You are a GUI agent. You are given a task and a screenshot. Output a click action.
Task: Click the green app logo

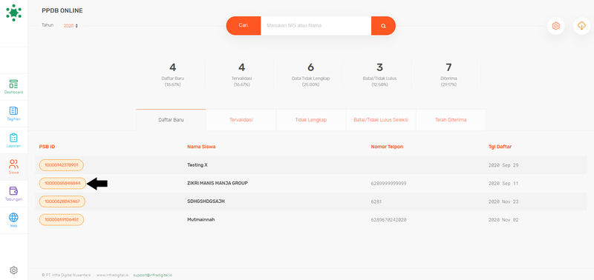coord(13,13)
